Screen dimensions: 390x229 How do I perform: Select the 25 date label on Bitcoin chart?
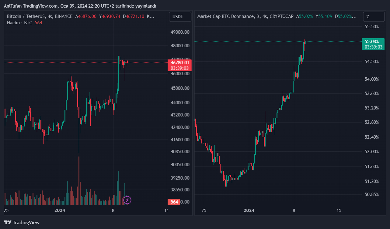[x=6, y=210]
